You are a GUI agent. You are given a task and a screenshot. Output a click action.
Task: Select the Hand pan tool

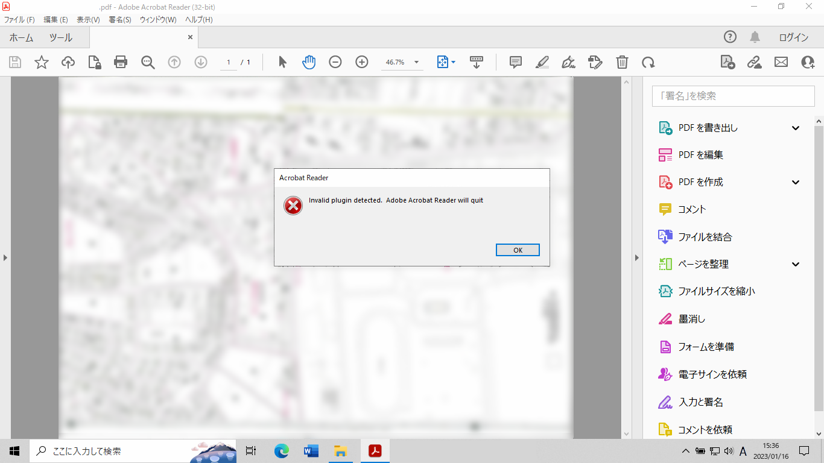pyautogui.click(x=309, y=62)
